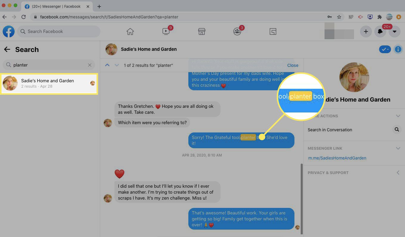Go to previous search result arrow
The image size is (405, 237).
click(x=107, y=65)
